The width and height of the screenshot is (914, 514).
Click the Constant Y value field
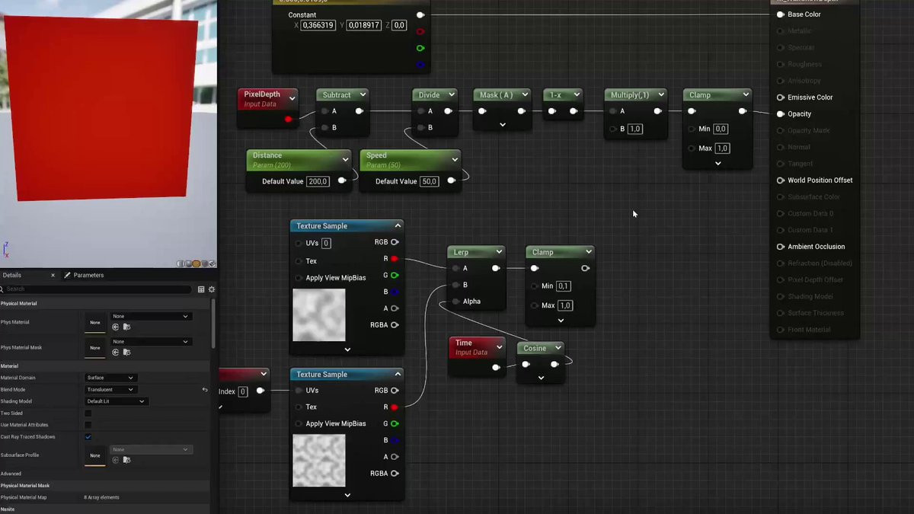364,25
